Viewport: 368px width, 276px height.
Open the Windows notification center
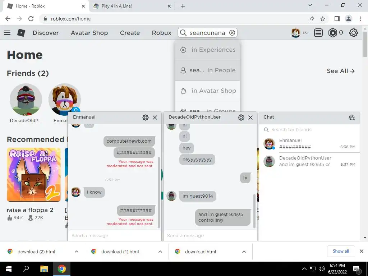[x=357, y=270]
